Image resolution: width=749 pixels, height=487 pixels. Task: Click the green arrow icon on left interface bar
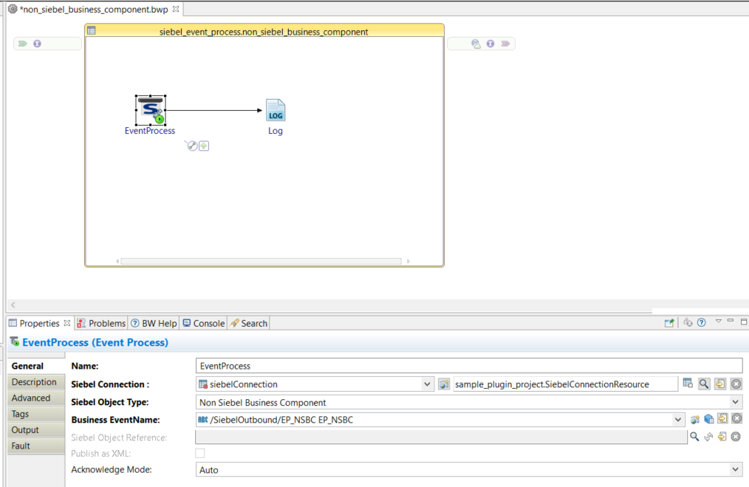(x=22, y=44)
